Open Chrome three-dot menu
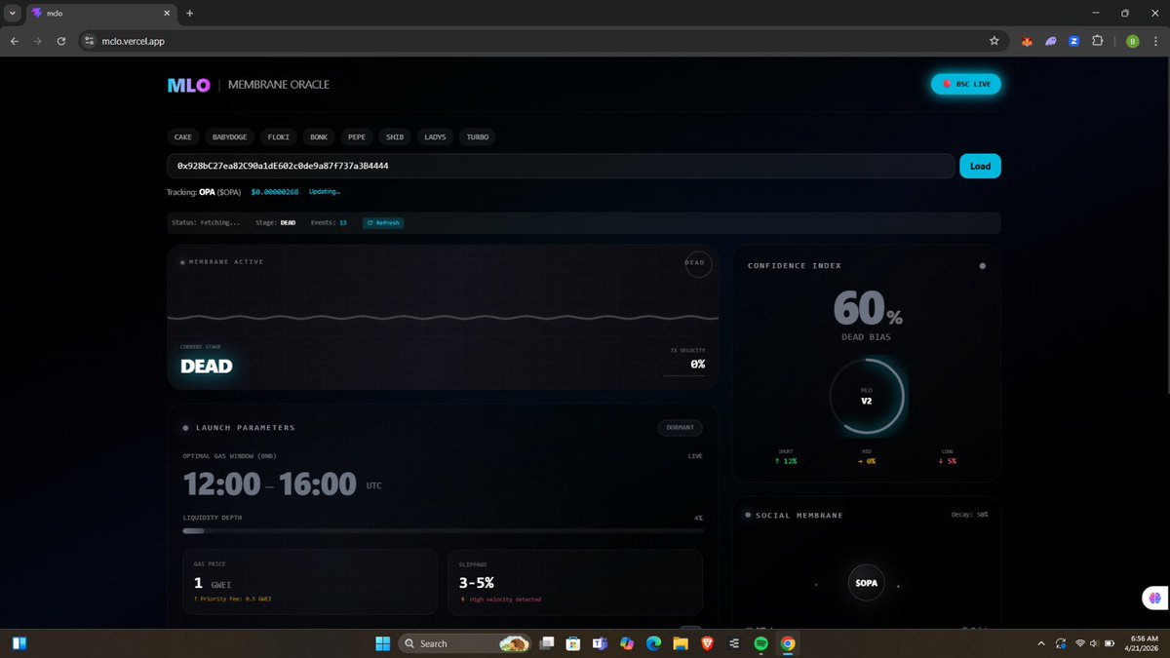1170x658 pixels. (x=1155, y=41)
